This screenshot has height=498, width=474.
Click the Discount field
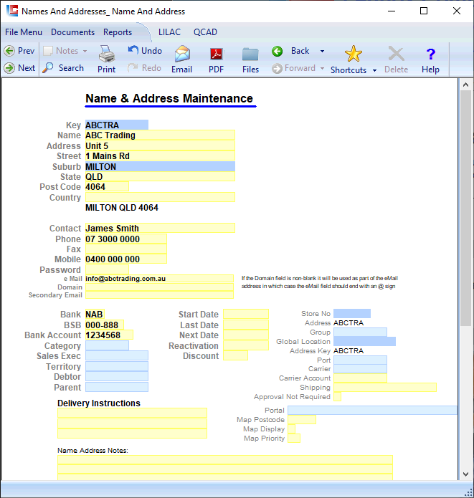point(236,355)
